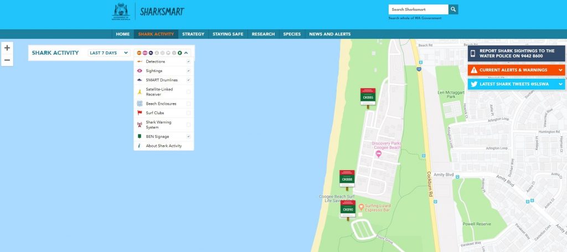Click the Shark Warning System tower icon
The image size is (567, 252).
(139, 125)
